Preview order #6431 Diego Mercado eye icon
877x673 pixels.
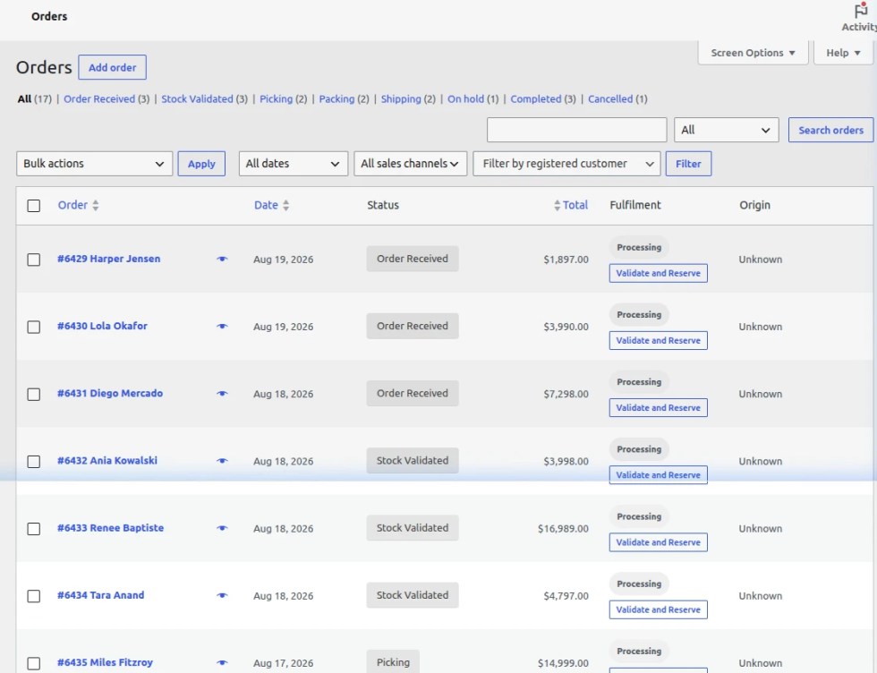point(222,393)
